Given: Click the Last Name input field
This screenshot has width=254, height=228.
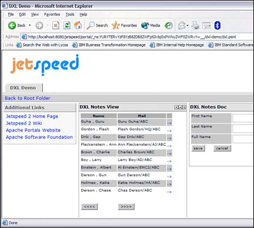Looking at the screenshot, I should [x=243, y=129].
